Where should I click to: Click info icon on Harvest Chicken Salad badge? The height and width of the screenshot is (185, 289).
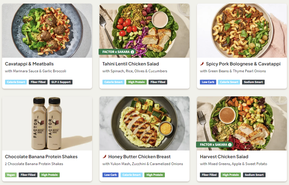(x=230, y=145)
